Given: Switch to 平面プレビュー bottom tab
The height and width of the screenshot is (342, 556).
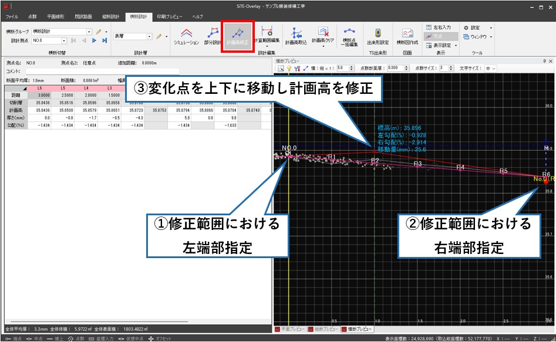Looking at the screenshot, I should click(290, 329).
